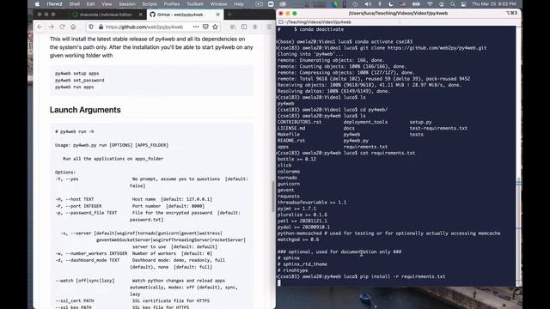Show site security padlock info
This screenshot has width=550, height=309.
tap(101, 27)
